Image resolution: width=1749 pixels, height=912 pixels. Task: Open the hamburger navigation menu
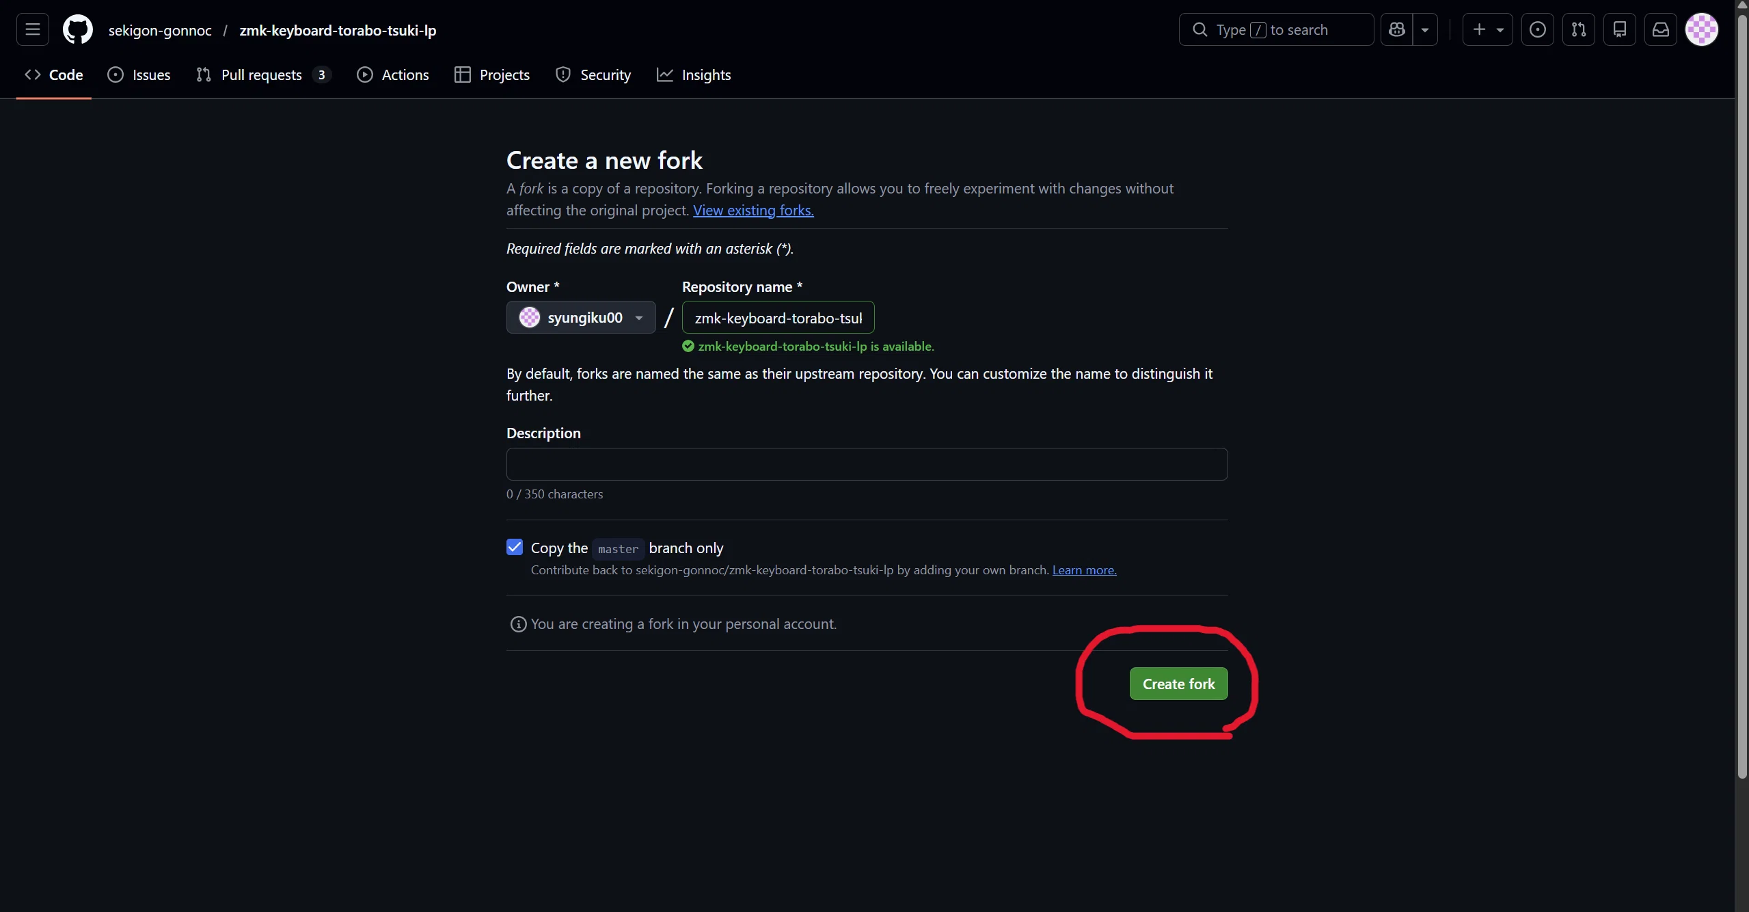click(32, 30)
